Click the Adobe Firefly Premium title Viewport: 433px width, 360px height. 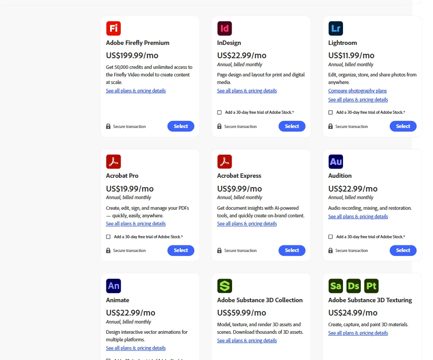(138, 43)
